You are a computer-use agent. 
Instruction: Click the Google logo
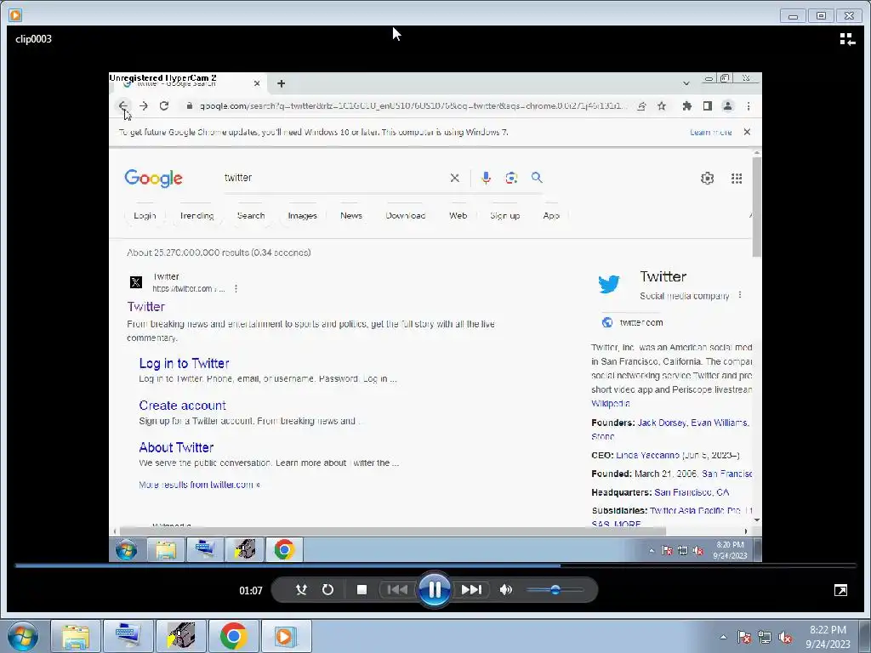tap(153, 179)
